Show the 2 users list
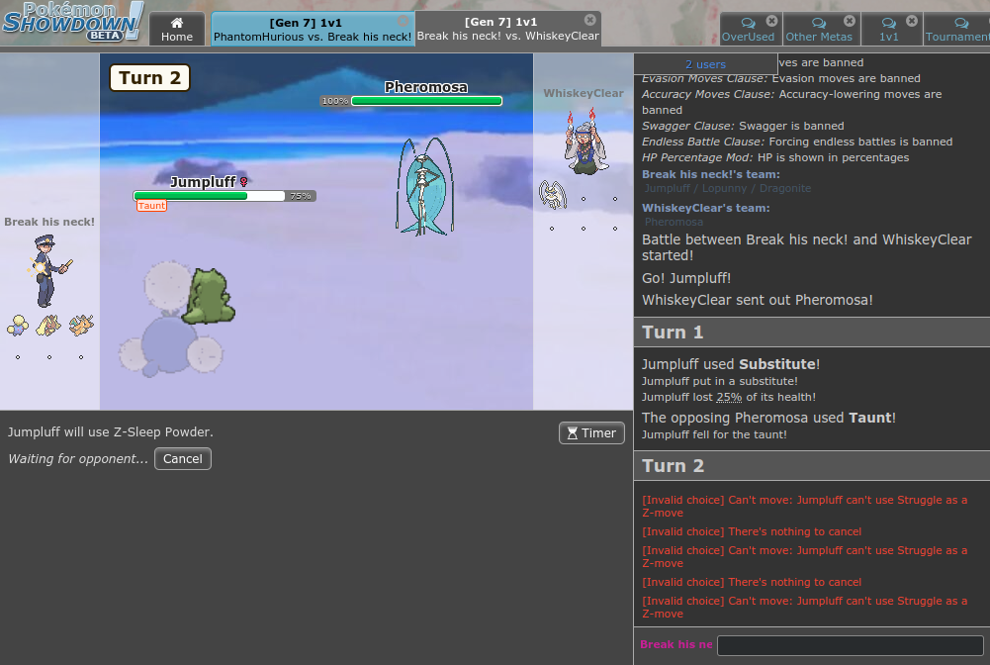Image resolution: width=990 pixels, height=665 pixels. (x=705, y=64)
